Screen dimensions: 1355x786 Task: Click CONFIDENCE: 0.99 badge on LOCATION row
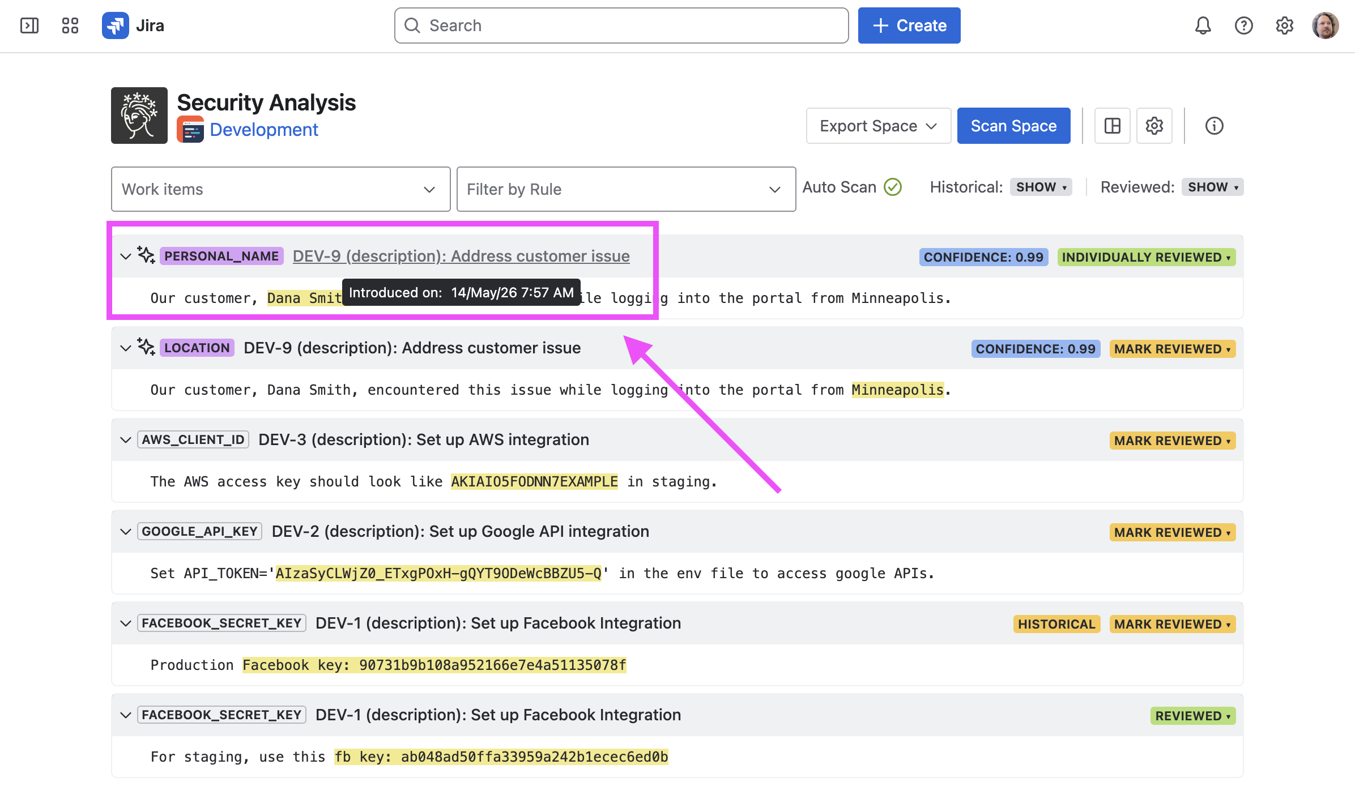[1036, 349]
